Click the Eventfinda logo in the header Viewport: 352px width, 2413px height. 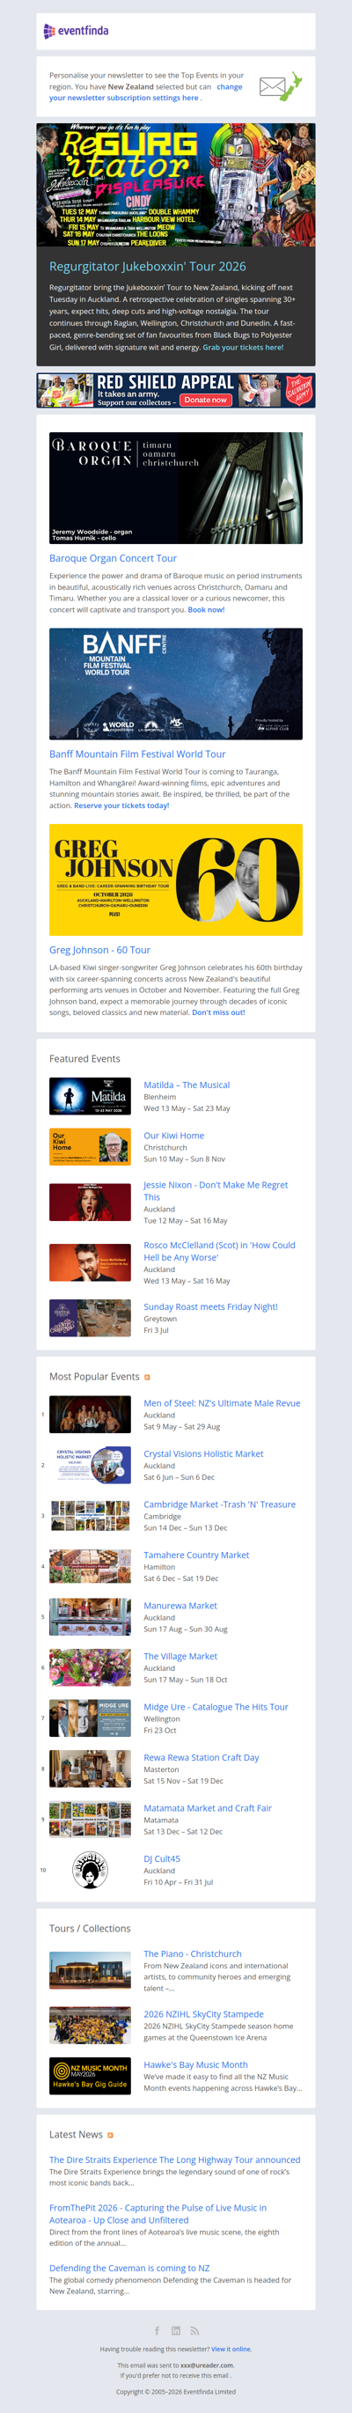coord(76,31)
